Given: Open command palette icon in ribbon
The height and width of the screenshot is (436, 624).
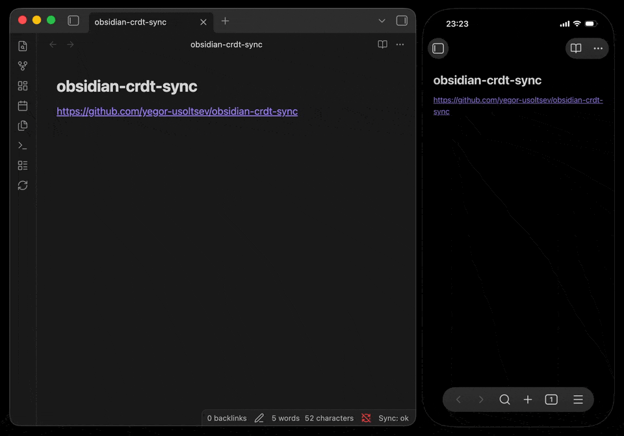Looking at the screenshot, I should [x=23, y=146].
